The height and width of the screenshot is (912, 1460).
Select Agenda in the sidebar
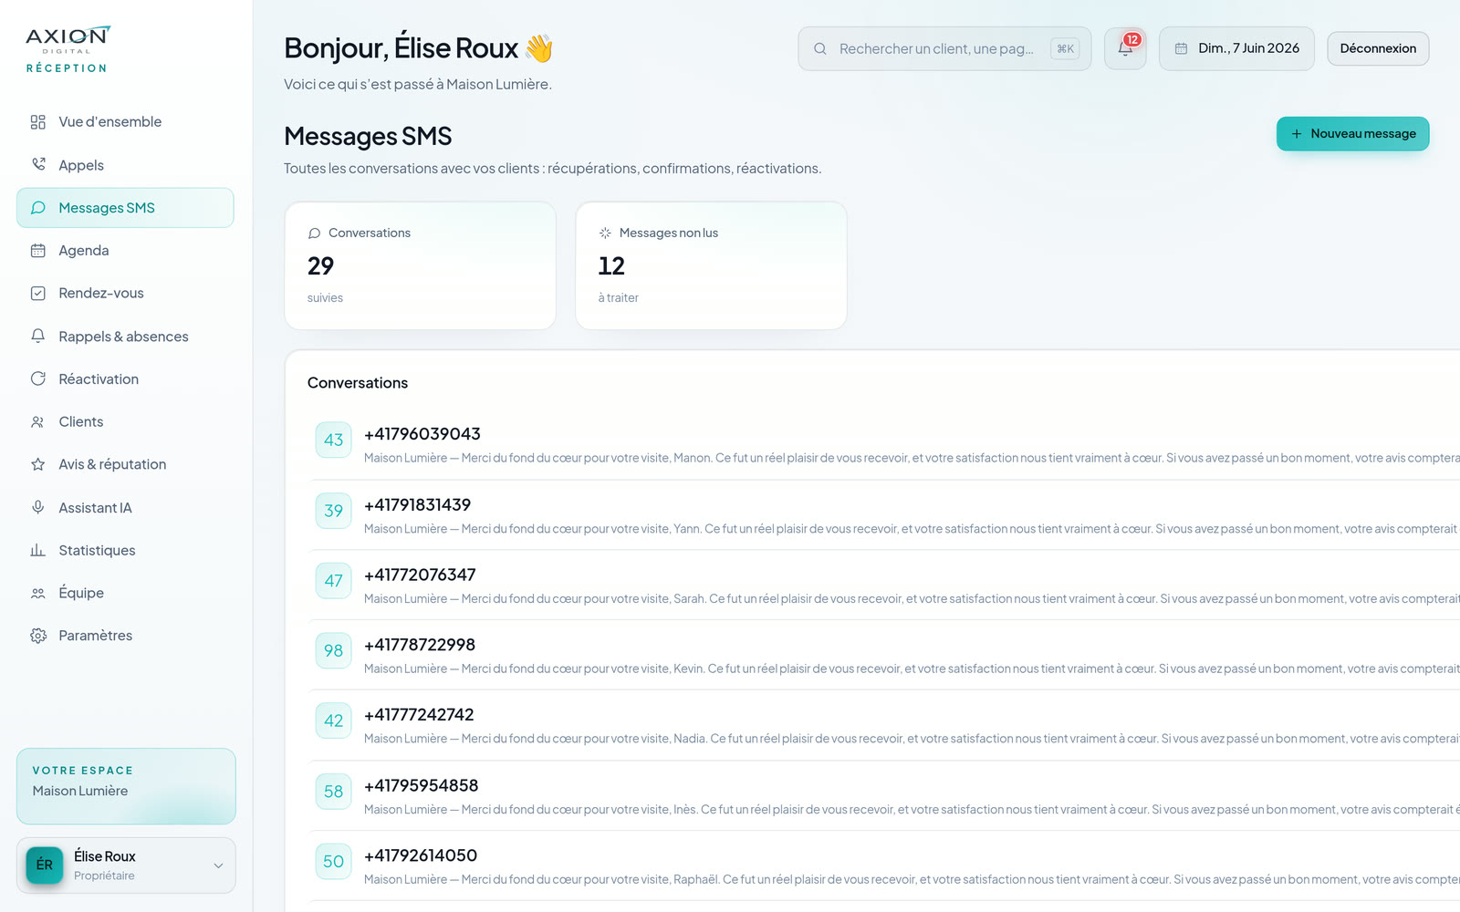tap(125, 251)
